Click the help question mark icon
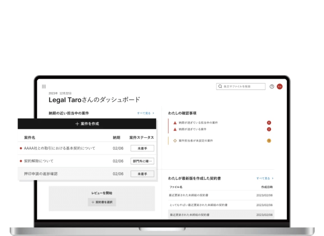 tap(272, 87)
